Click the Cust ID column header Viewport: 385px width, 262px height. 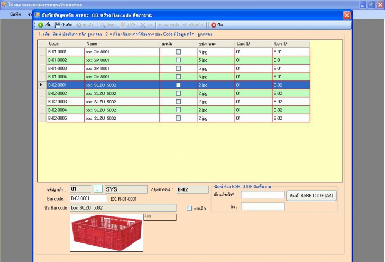(x=253, y=44)
